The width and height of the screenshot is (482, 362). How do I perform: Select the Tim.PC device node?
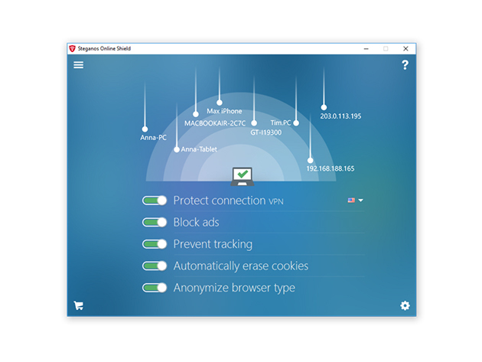point(296,123)
